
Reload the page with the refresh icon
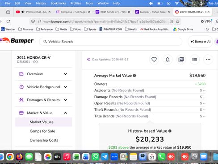(8, 22)
